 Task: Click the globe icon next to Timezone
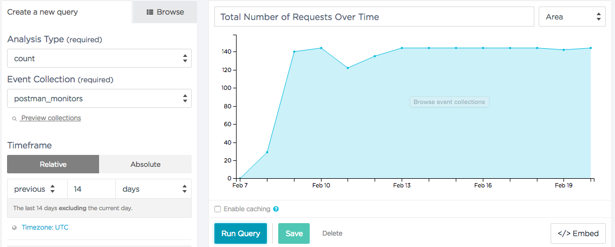[14, 228]
